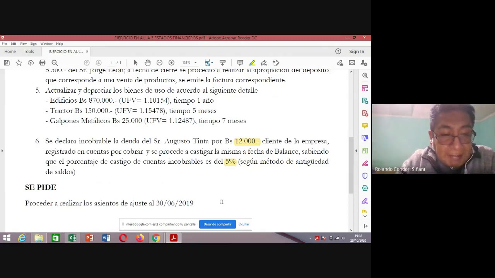Open the right pane search tool icon
The width and height of the screenshot is (495, 278).
(x=365, y=76)
